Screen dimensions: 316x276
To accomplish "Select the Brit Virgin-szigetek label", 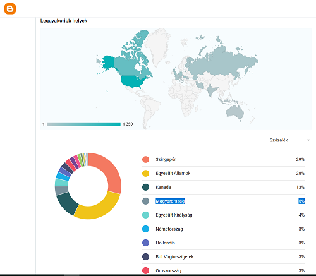I will [174, 257].
